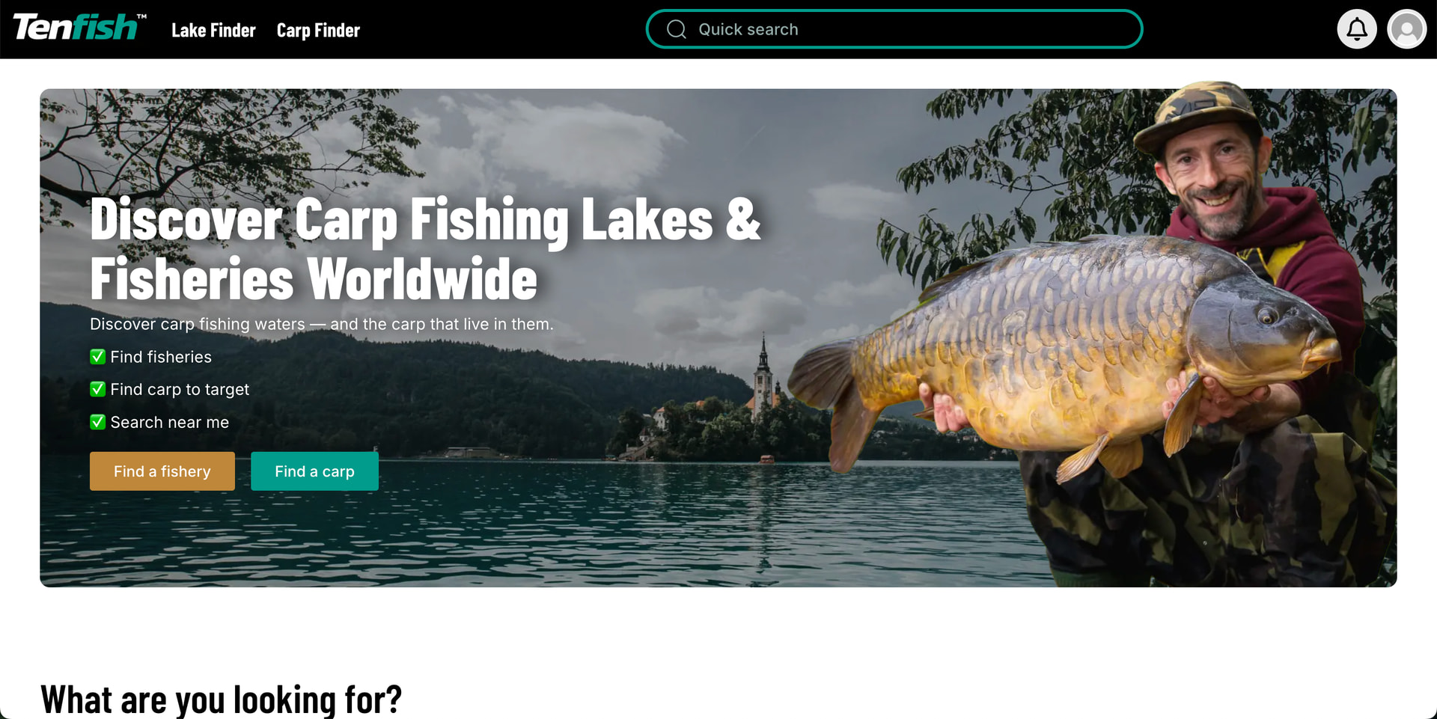
Task: Click the Find carp to target text
Action: (180, 390)
